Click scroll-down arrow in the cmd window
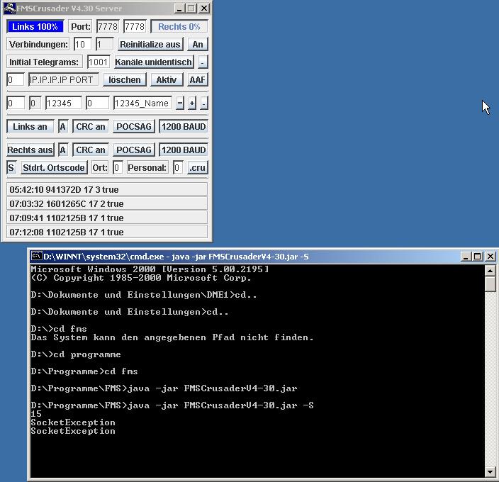Screen dimensions: 499x482 (x=490, y=471)
